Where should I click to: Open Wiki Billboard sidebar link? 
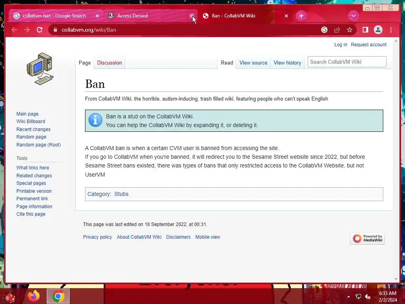[31, 121]
